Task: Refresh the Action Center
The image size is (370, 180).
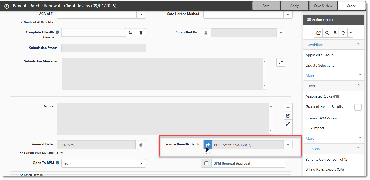Action: pos(343,33)
